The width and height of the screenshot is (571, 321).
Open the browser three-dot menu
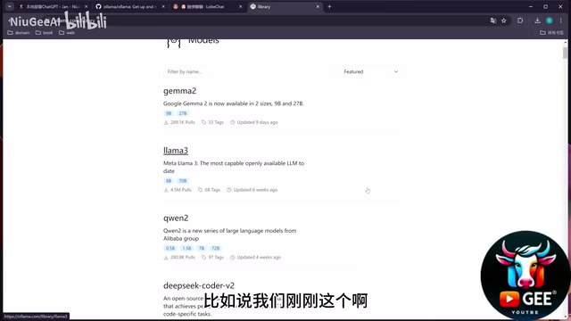[x=561, y=21]
